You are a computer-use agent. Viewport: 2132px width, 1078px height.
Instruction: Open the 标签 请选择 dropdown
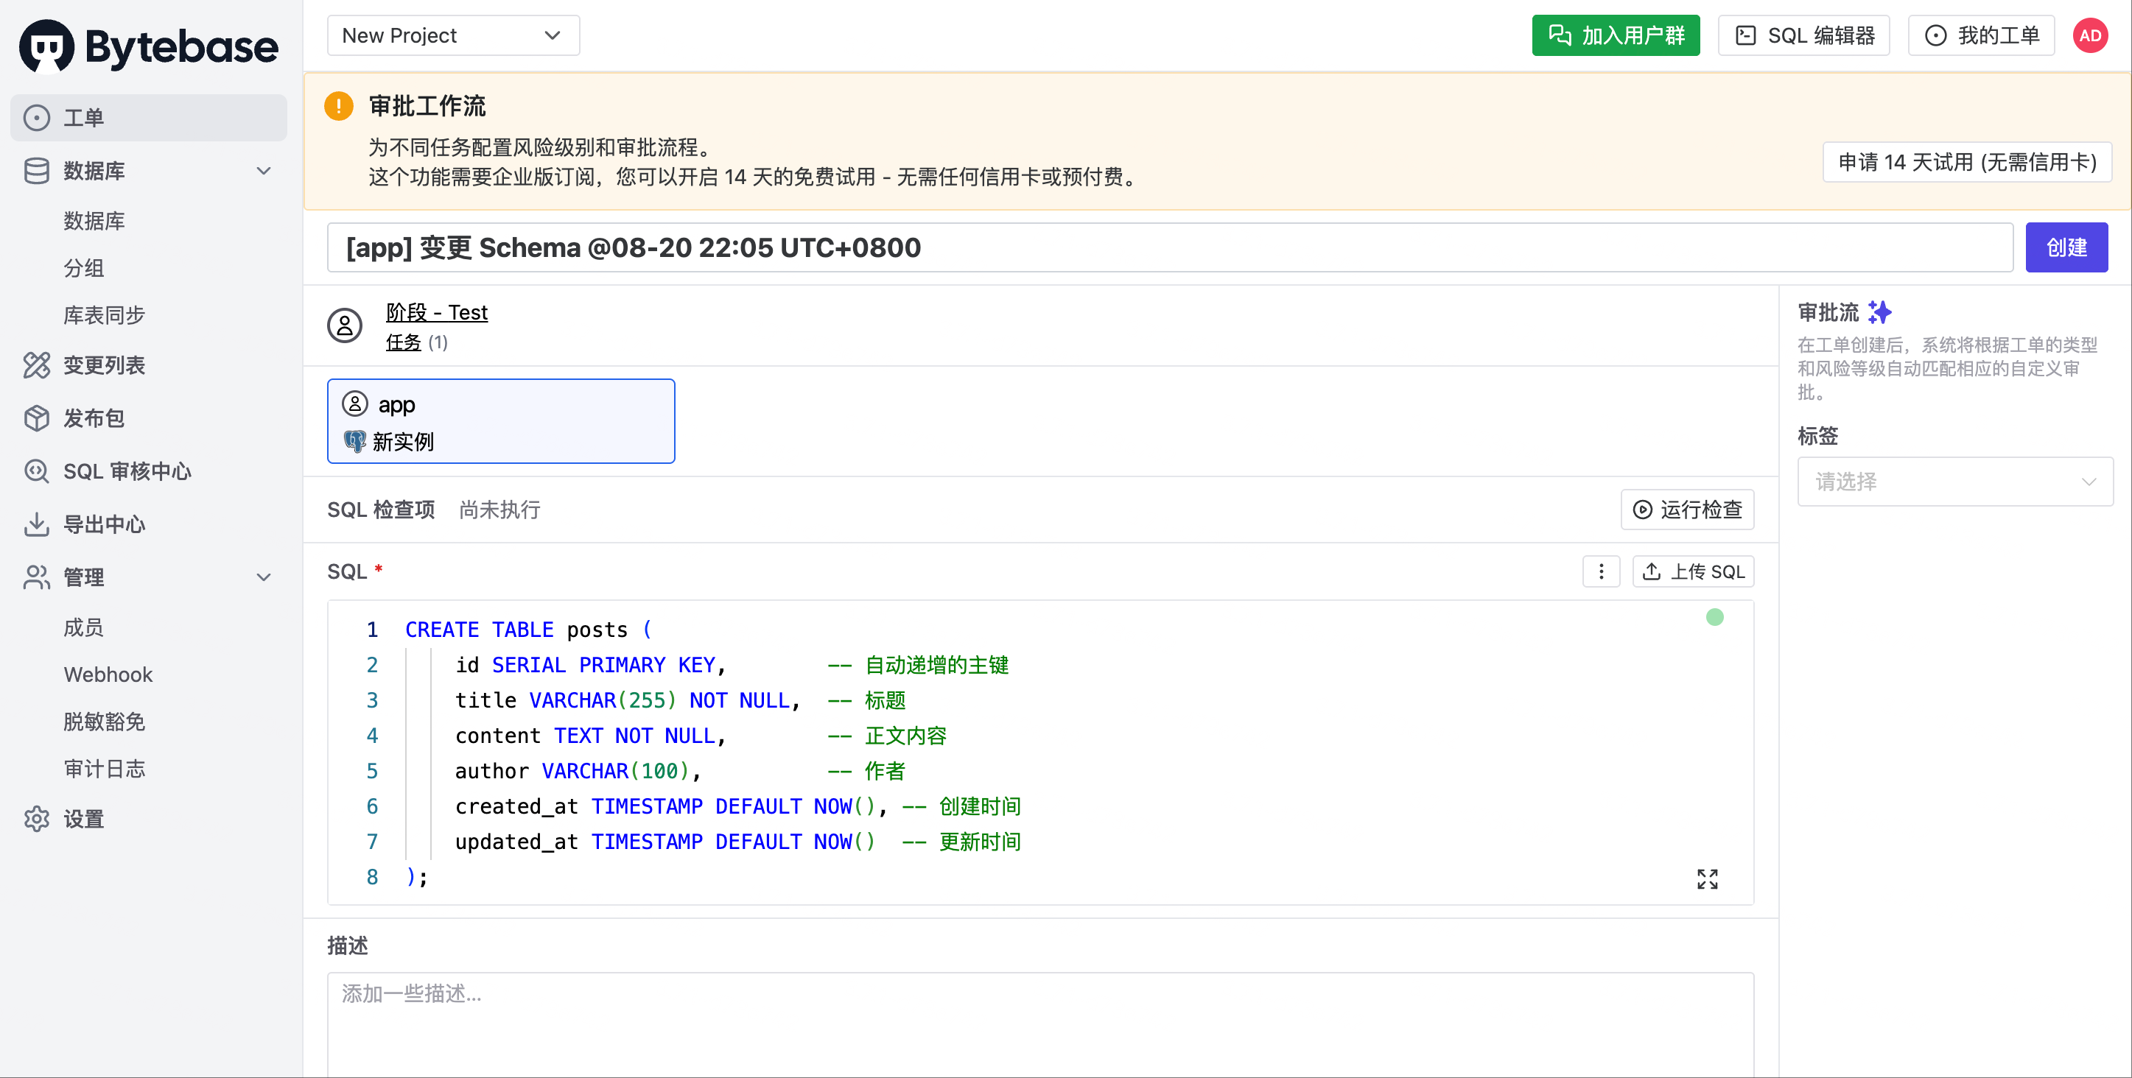pyautogui.click(x=1954, y=482)
